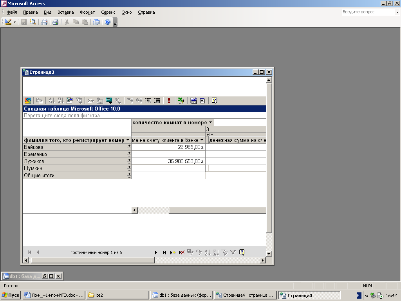The image size is (401, 301).
Task: Click the Collapse icon in pivot toolbar
Action: coord(130,101)
